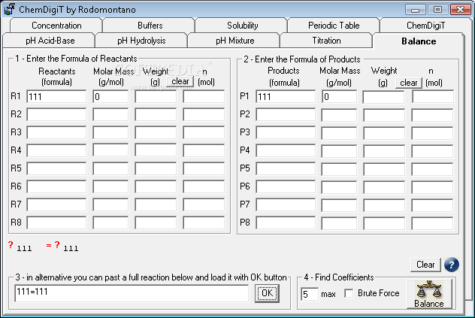The width and height of the screenshot is (475, 318).
Task: Click the ChemDigiT app icon in title bar
Action: 9,10
